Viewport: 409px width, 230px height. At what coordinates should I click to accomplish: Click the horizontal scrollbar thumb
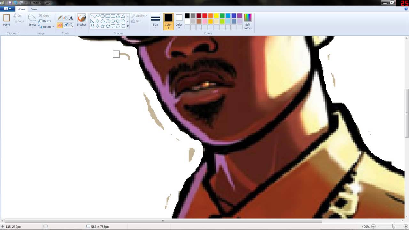coord(163,220)
